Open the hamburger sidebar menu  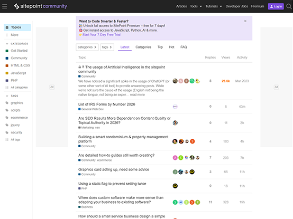(5, 6)
